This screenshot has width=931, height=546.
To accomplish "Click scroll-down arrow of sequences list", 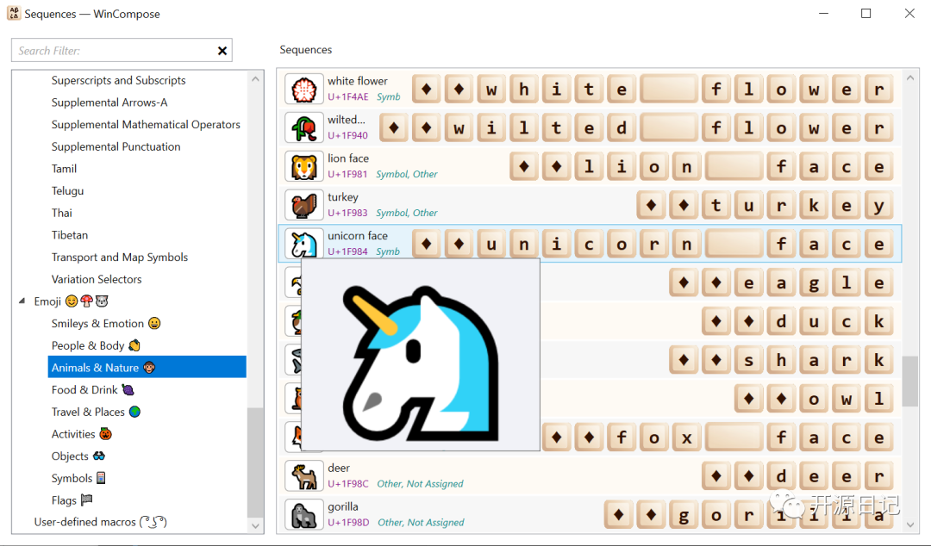I will (x=910, y=524).
